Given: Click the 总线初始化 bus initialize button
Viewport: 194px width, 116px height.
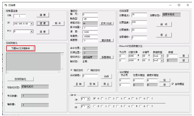Looking at the screenshot, I should click(x=20, y=79).
